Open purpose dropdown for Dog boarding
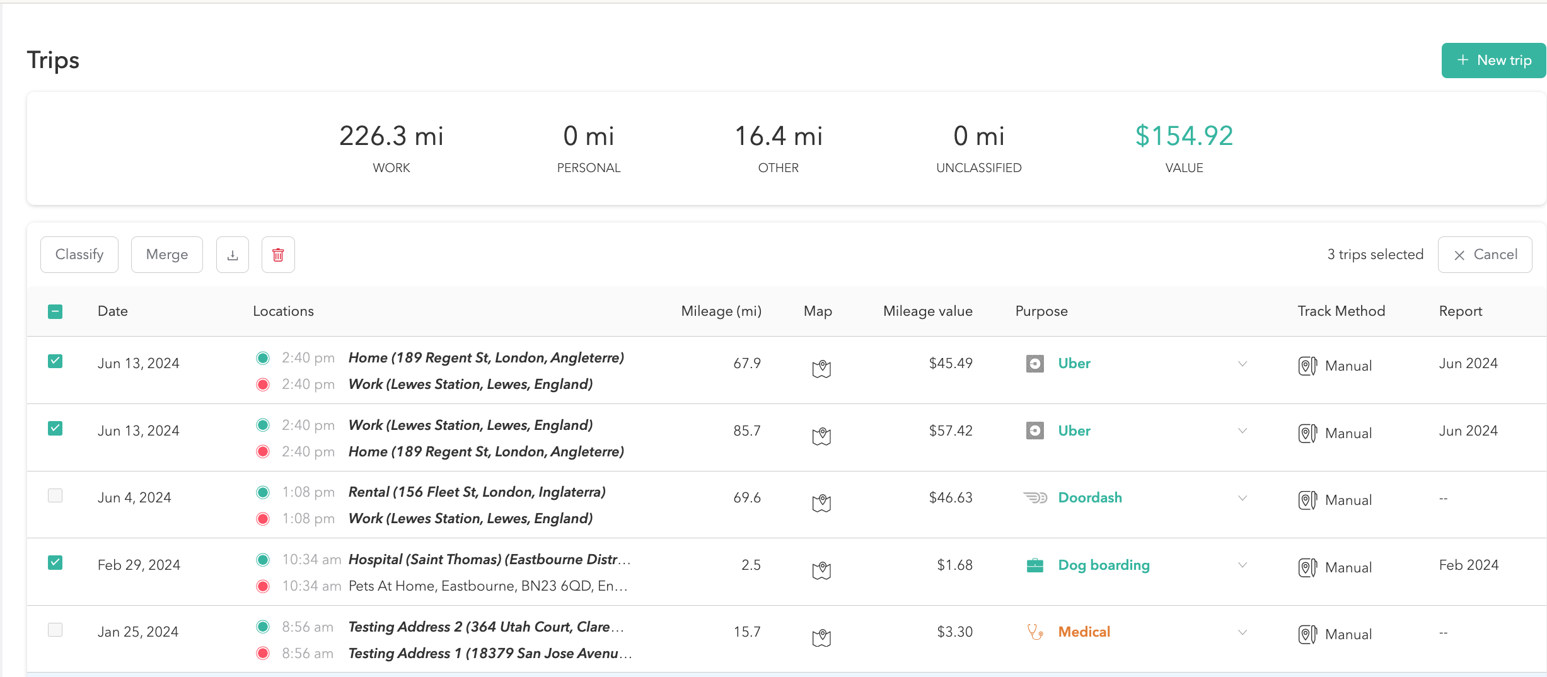The image size is (1547, 677). coord(1242,565)
